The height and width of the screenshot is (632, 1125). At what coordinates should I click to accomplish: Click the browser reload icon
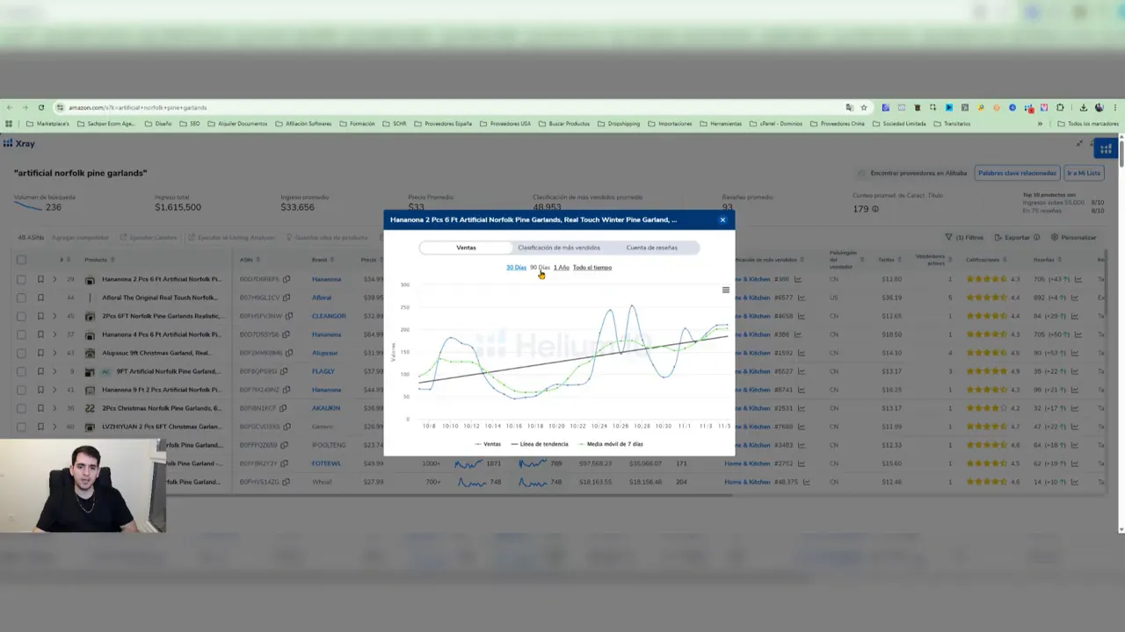(x=40, y=107)
